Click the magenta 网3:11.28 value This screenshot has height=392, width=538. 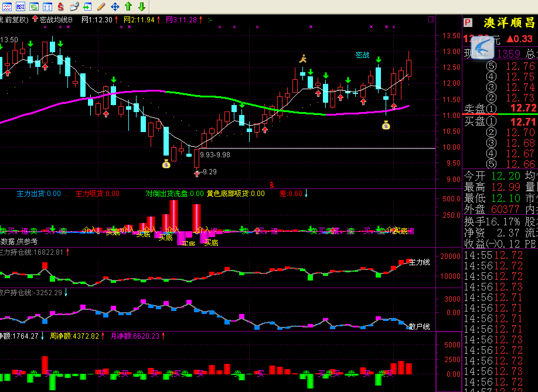[x=181, y=20]
